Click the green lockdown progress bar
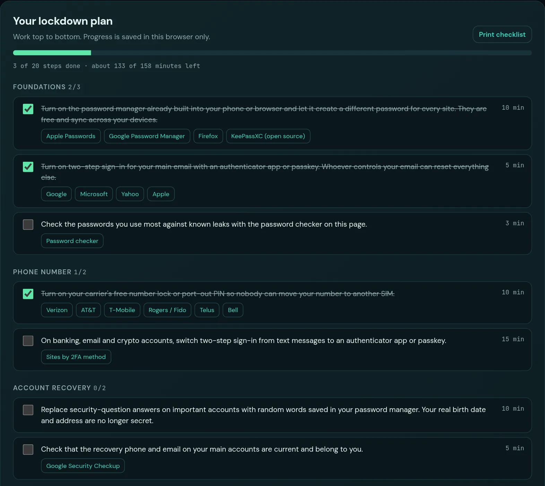The height and width of the screenshot is (486, 545). point(272,53)
